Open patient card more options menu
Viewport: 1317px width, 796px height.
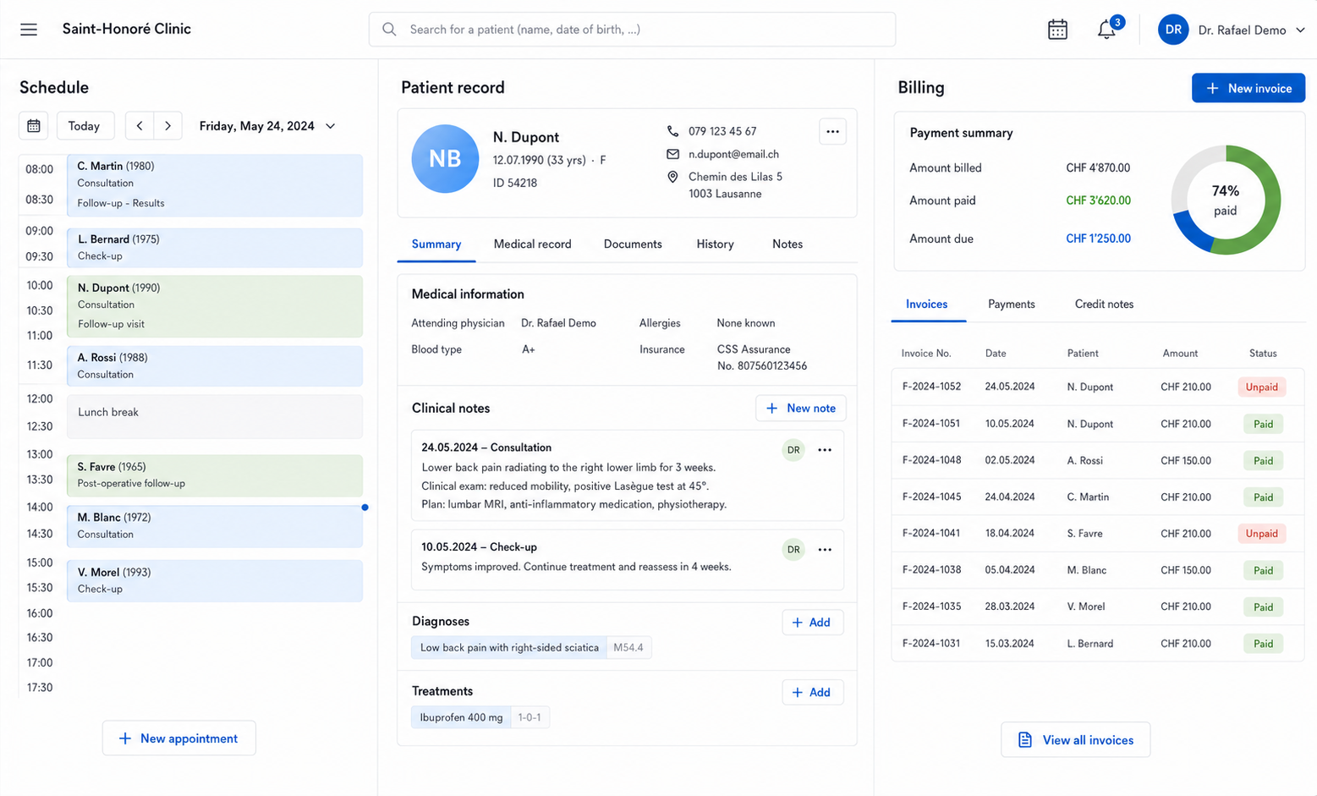[833, 131]
